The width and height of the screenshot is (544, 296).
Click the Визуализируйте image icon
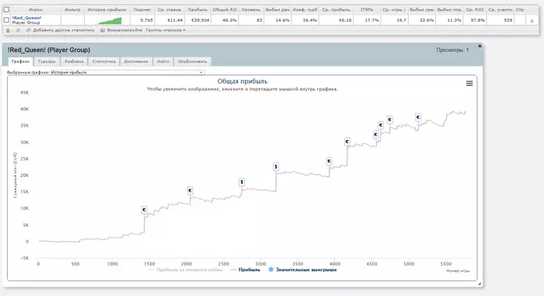point(103,30)
